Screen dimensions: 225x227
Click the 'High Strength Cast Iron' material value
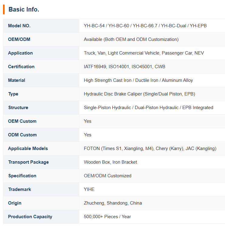(x=138, y=80)
